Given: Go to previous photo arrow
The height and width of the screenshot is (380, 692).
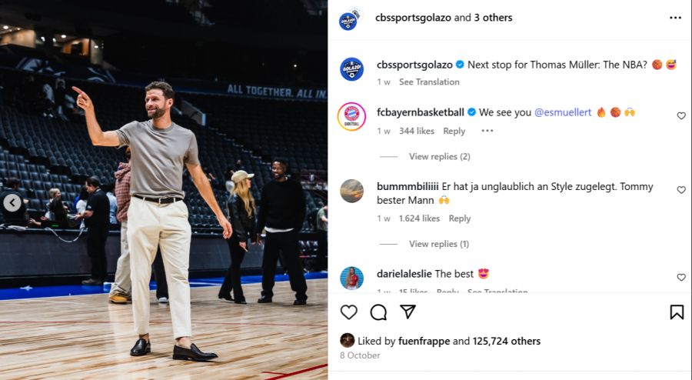Looking at the screenshot, I should point(12,203).
